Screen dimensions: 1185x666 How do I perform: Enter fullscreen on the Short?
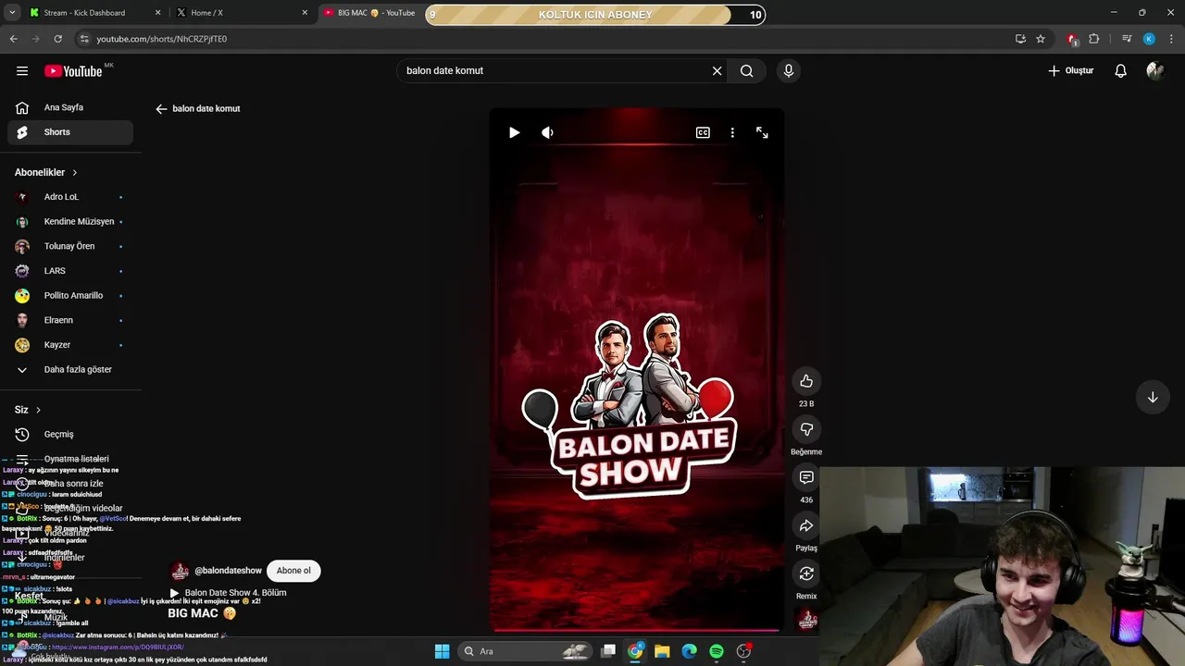coord(762,133)
